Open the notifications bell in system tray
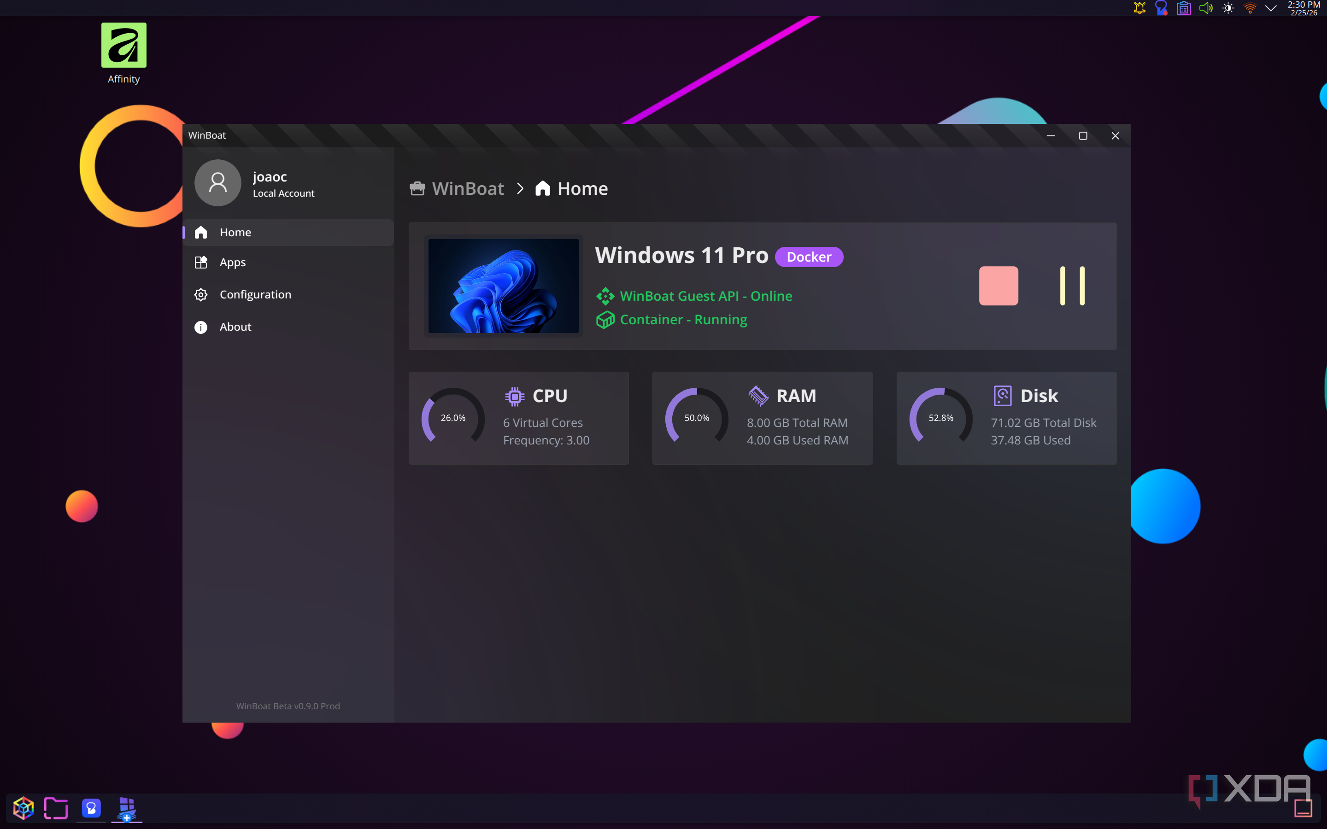 [1139, 8]
